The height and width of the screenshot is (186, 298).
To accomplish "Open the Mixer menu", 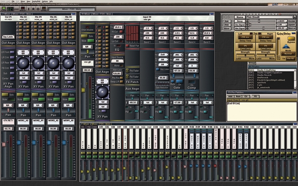I will click(23, 2).
